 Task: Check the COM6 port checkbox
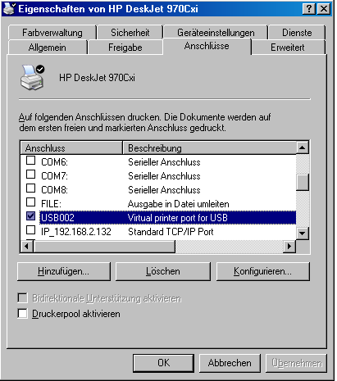(30, 161)
